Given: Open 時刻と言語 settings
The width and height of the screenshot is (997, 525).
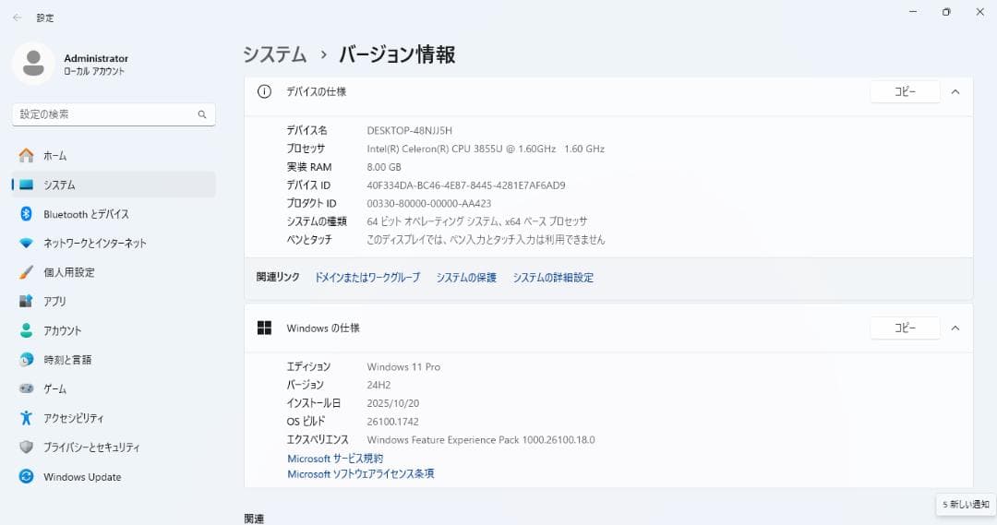Looking at the screenshot, I should click(x=114, y=360).
